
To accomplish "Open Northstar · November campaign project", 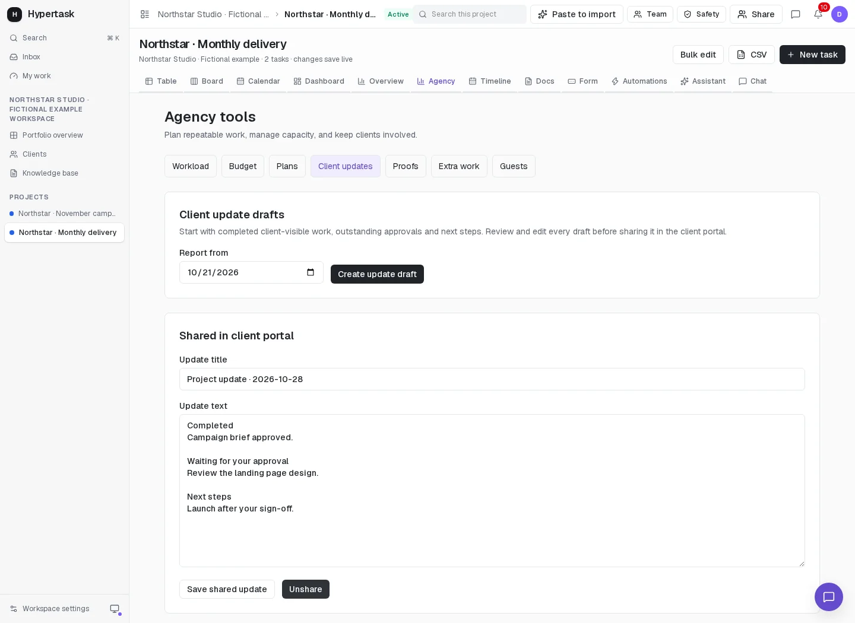I will 64,214.
